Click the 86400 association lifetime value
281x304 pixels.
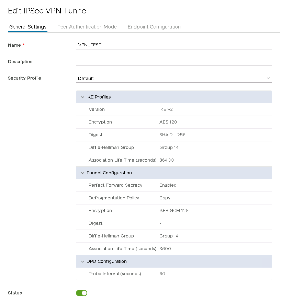tap(167, 160)
